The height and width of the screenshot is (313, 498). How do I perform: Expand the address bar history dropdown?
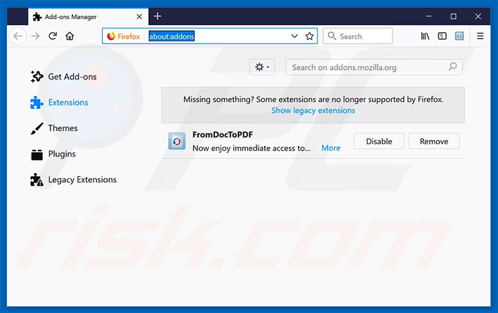click(x=294, y=36)
